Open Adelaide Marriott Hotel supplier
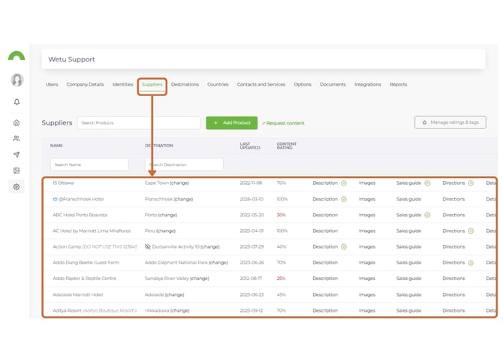The height and width of the screenshot is (362, 503). (x=78, y=294)
